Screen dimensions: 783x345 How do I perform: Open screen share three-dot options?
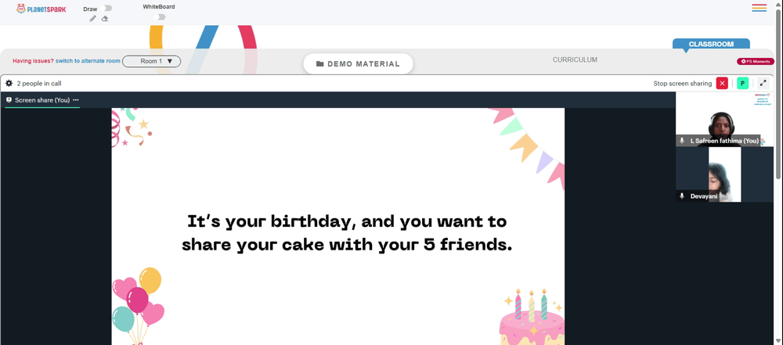coord(76,100)
